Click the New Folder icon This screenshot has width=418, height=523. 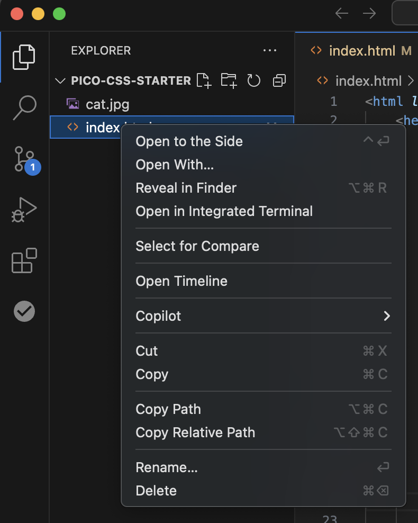(x=229, y=80)
